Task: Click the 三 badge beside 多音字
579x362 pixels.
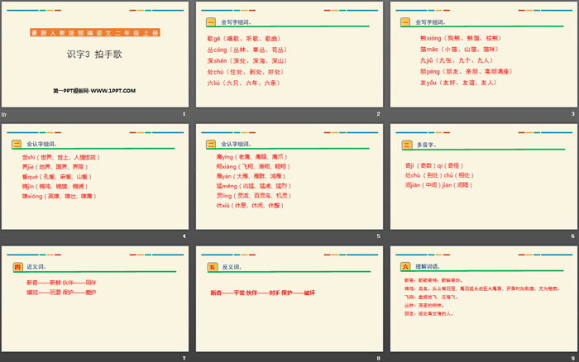Action: pyautogui.click(x=405, y=145)
